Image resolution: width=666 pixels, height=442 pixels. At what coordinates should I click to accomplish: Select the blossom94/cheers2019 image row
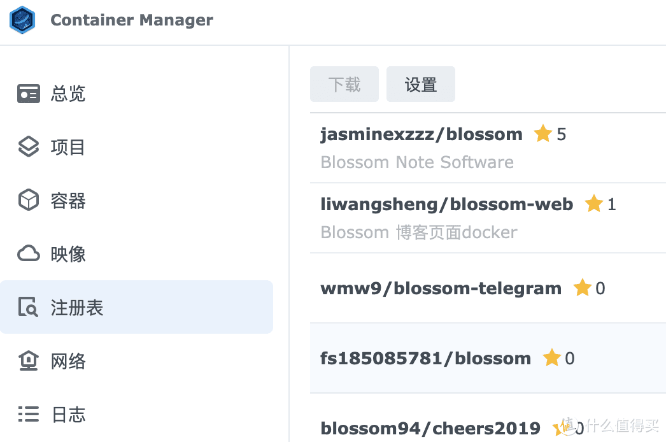click(x=430, y=428)
